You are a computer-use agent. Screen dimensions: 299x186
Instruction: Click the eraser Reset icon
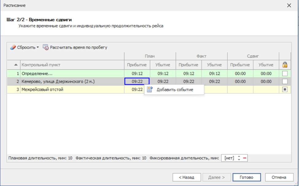coord(13,47)
